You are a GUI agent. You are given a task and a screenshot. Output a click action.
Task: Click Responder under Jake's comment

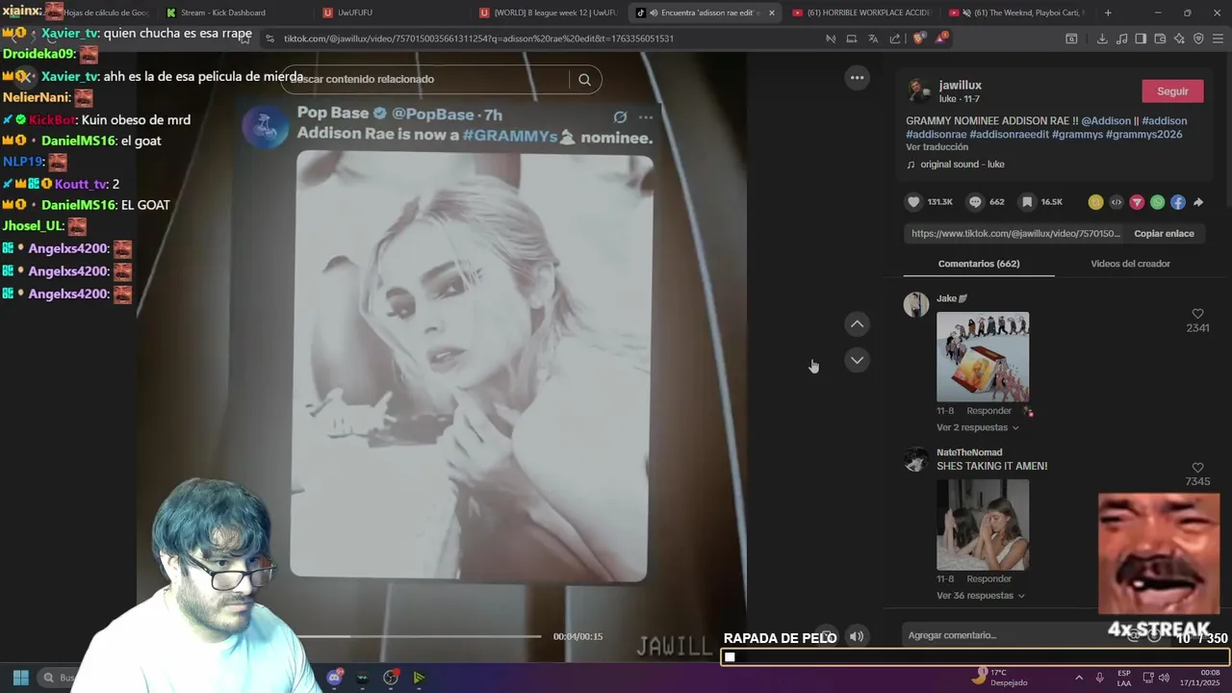click(988, 411)
